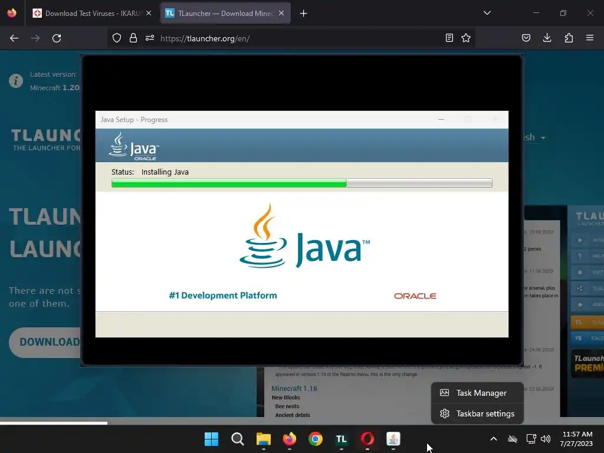Show hidden system tray icons
The height and width of the screenshot is (453, 604).
tap(494, 439)
